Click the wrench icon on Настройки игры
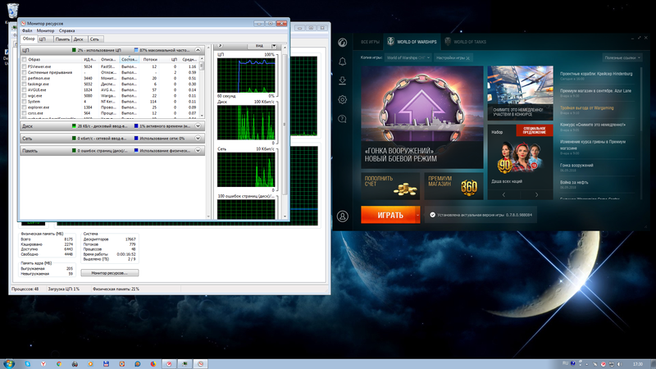 (x=467, y=58)
